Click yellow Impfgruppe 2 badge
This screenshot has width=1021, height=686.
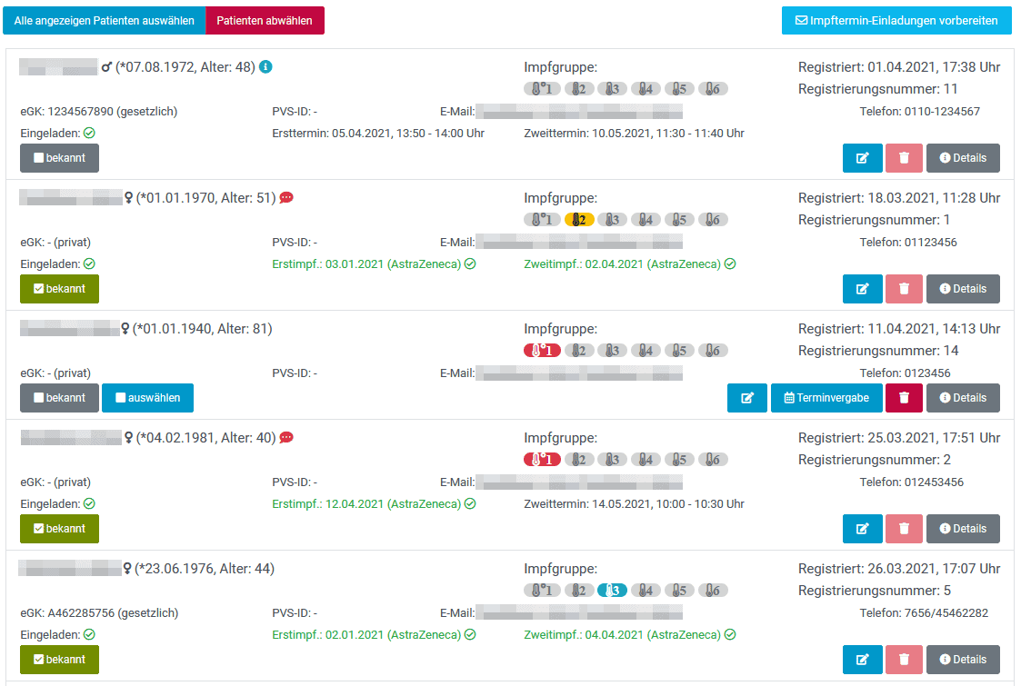[579, 220]
